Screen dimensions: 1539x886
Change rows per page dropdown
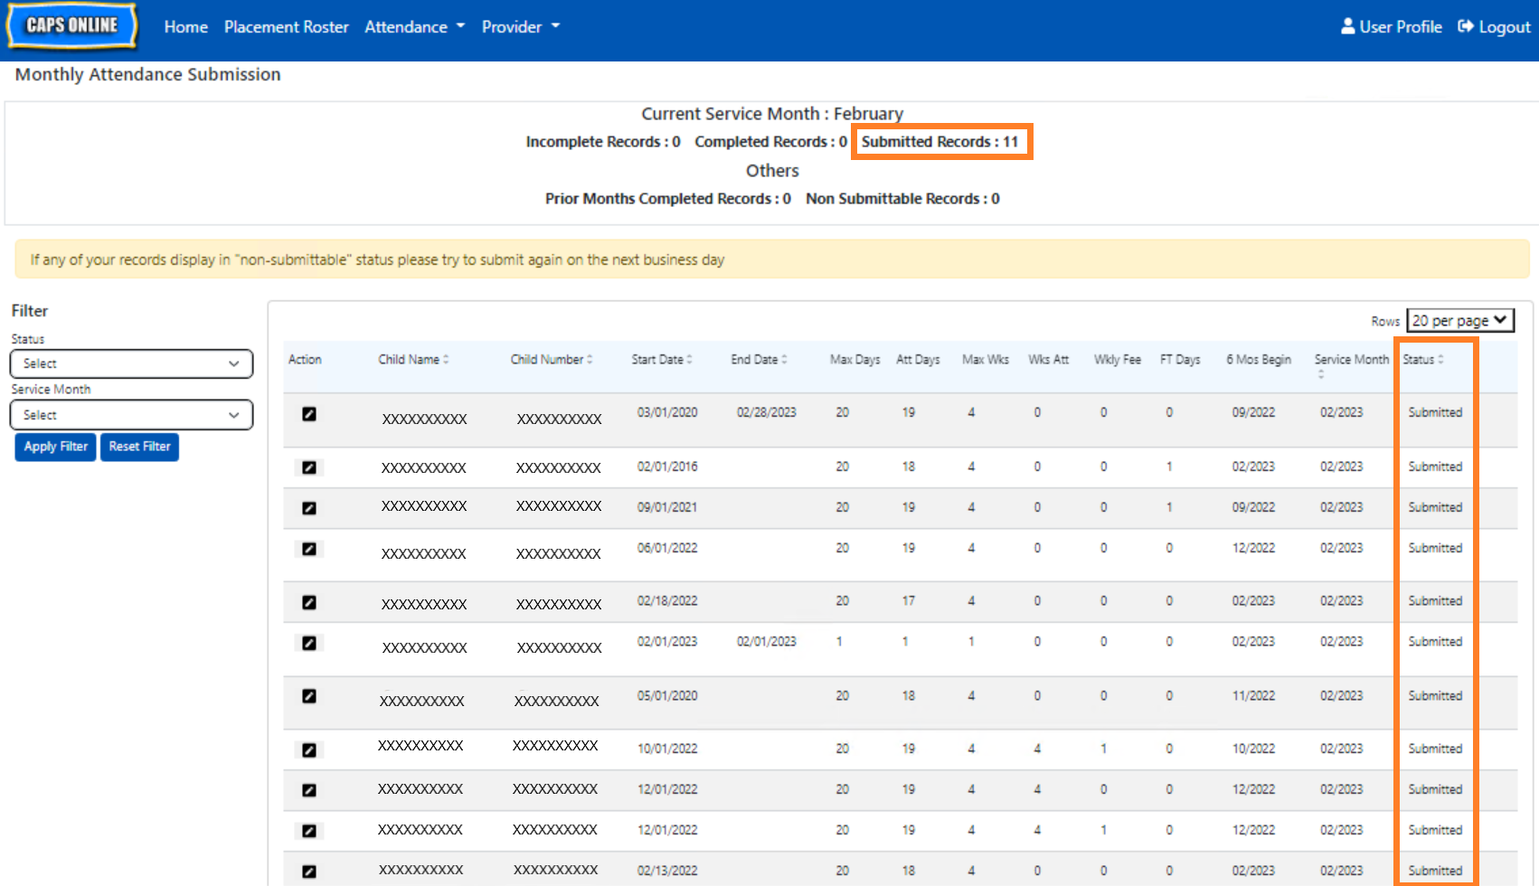1459,321
